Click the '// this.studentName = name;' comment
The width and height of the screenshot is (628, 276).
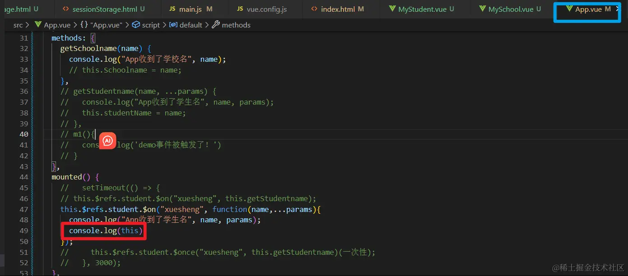click(x=123, y=113)
